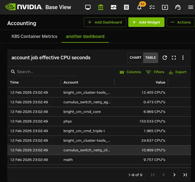
Task: Open the notifications bell with 52 badge
Action: (139, 7)
